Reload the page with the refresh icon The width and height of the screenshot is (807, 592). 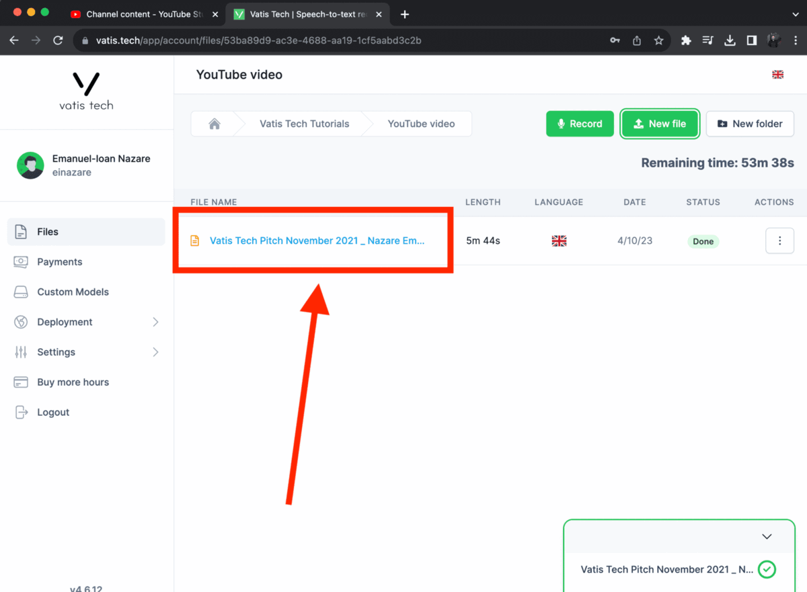(x=58, y=40)
